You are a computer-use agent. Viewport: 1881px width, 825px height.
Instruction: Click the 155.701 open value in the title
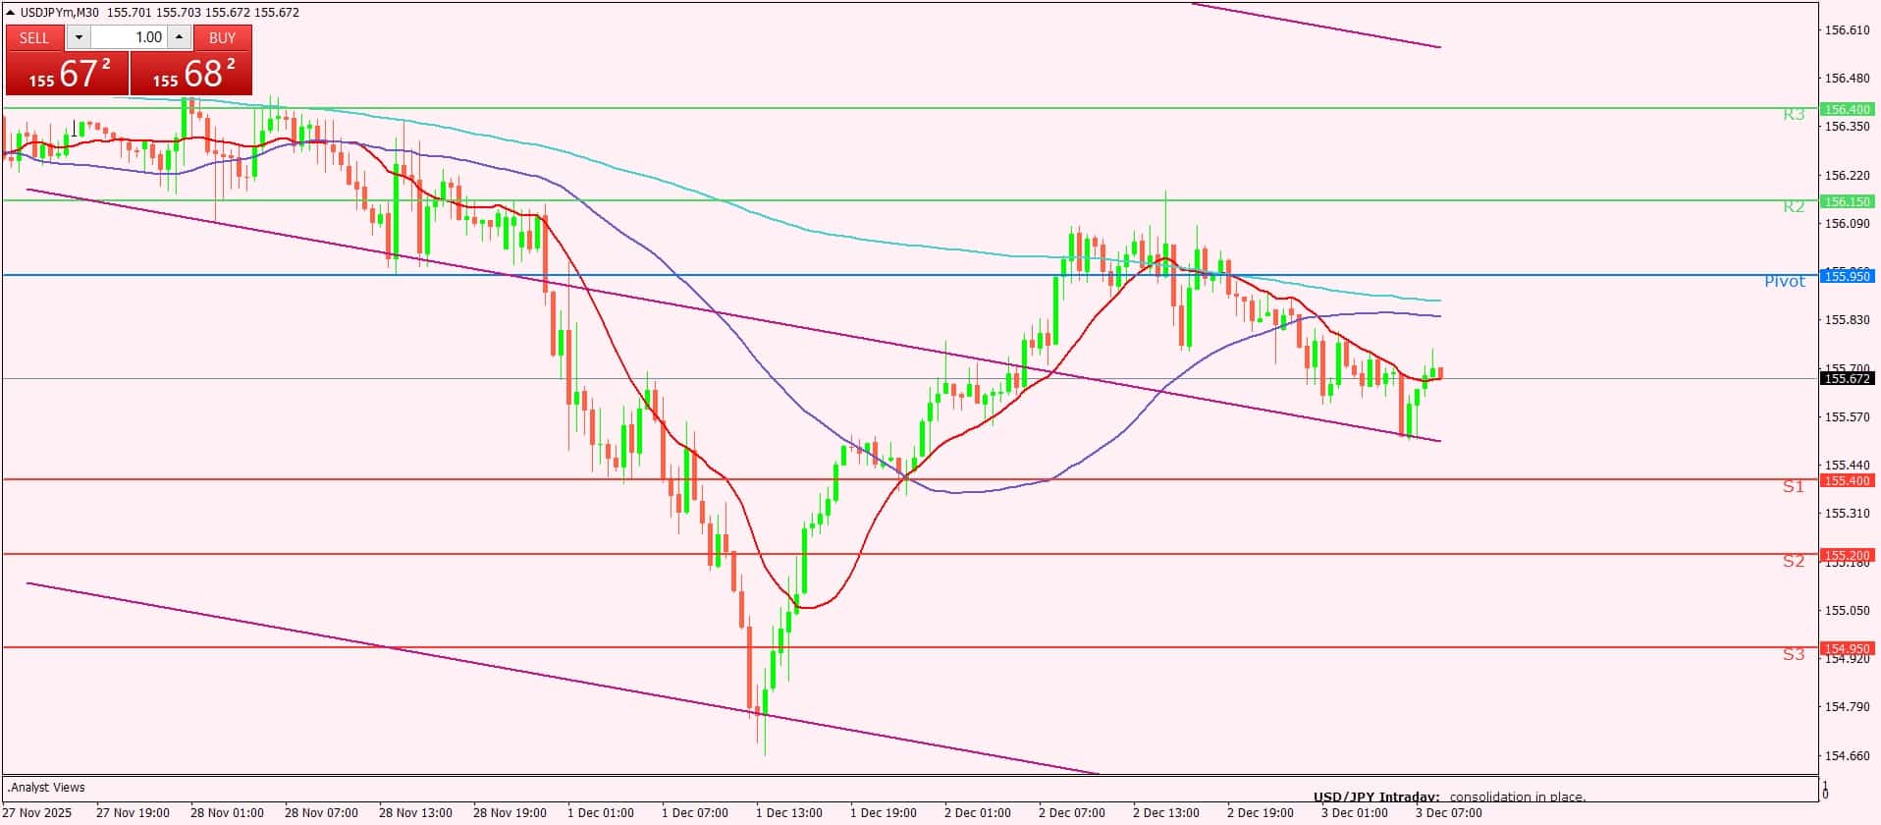[x=128, y=12]
